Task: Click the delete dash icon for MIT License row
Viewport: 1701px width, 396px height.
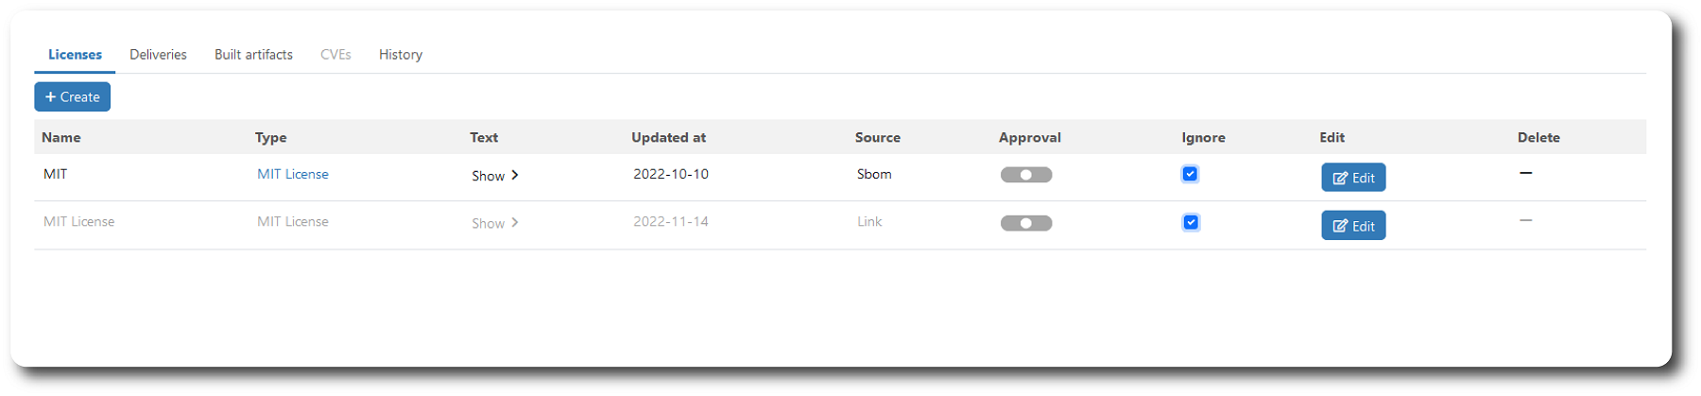Action: (x=1525, y=220)
